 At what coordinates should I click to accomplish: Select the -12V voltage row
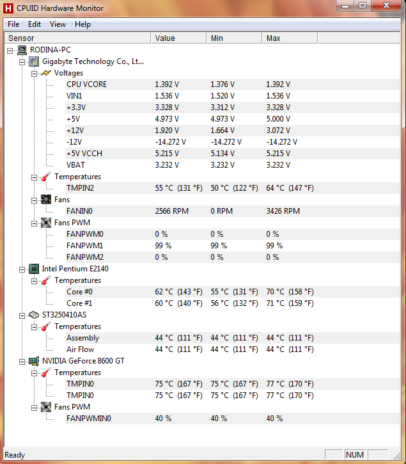pos(233,142)
